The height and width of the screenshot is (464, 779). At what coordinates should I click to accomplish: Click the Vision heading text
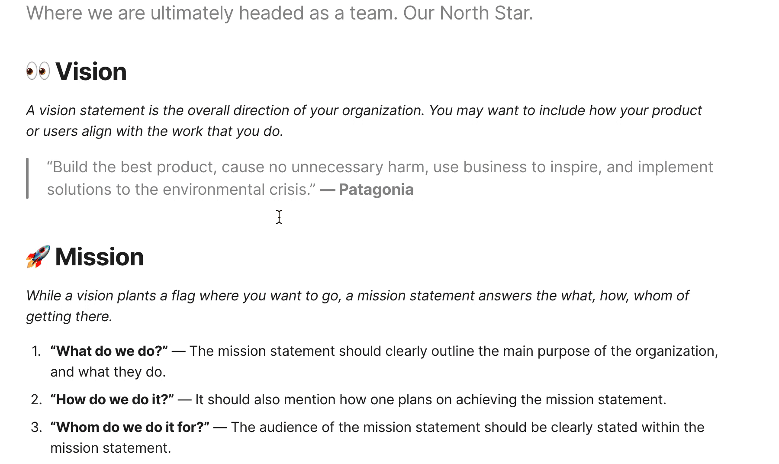pos(91,71)
